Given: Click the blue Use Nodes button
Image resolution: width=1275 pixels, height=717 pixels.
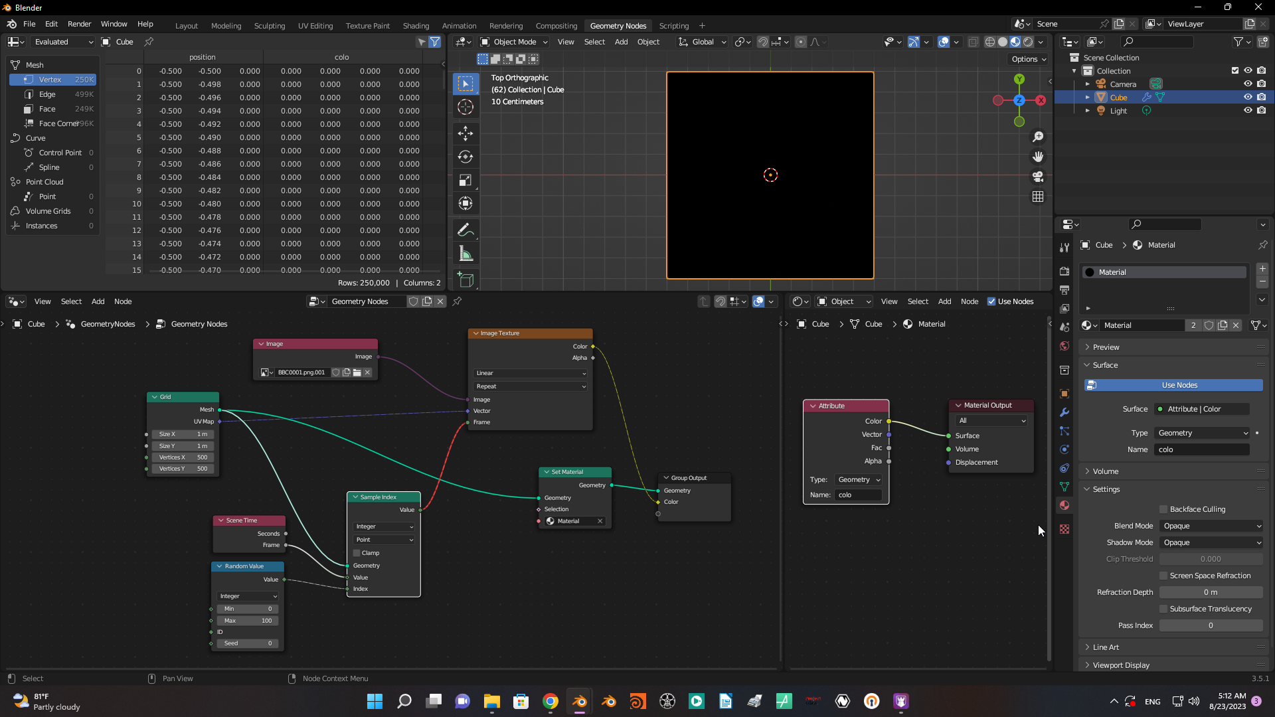Looking at the screenshot, I should (1173, 385).
